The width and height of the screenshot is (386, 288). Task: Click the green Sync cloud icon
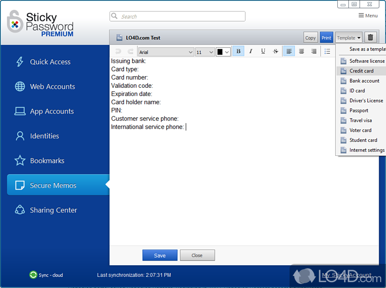33,274
